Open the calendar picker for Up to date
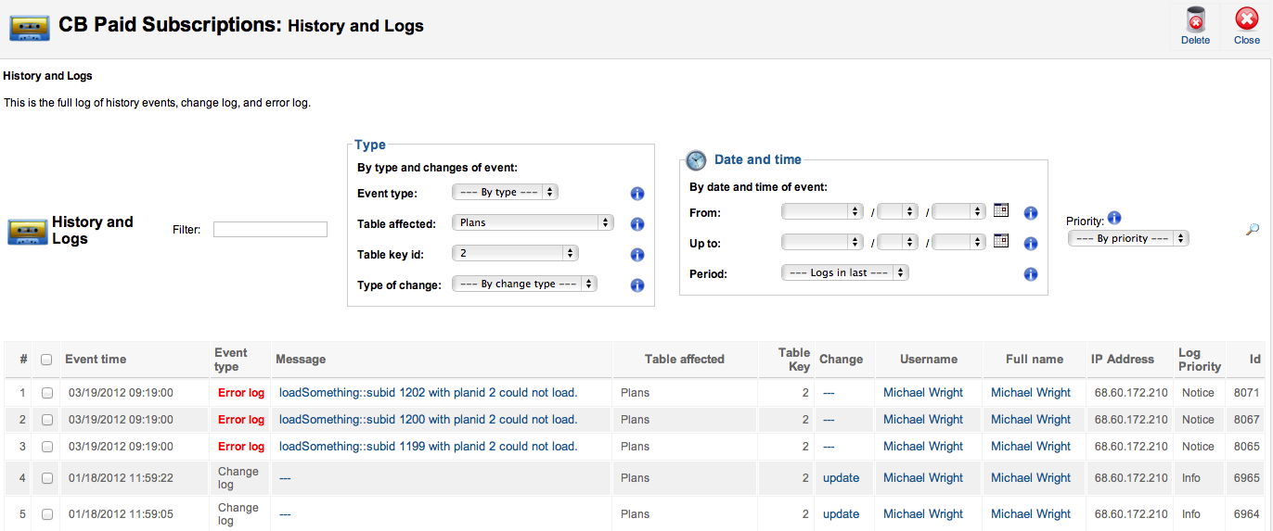Viewport: 1273px width, 531px height. pos(1001,242)
